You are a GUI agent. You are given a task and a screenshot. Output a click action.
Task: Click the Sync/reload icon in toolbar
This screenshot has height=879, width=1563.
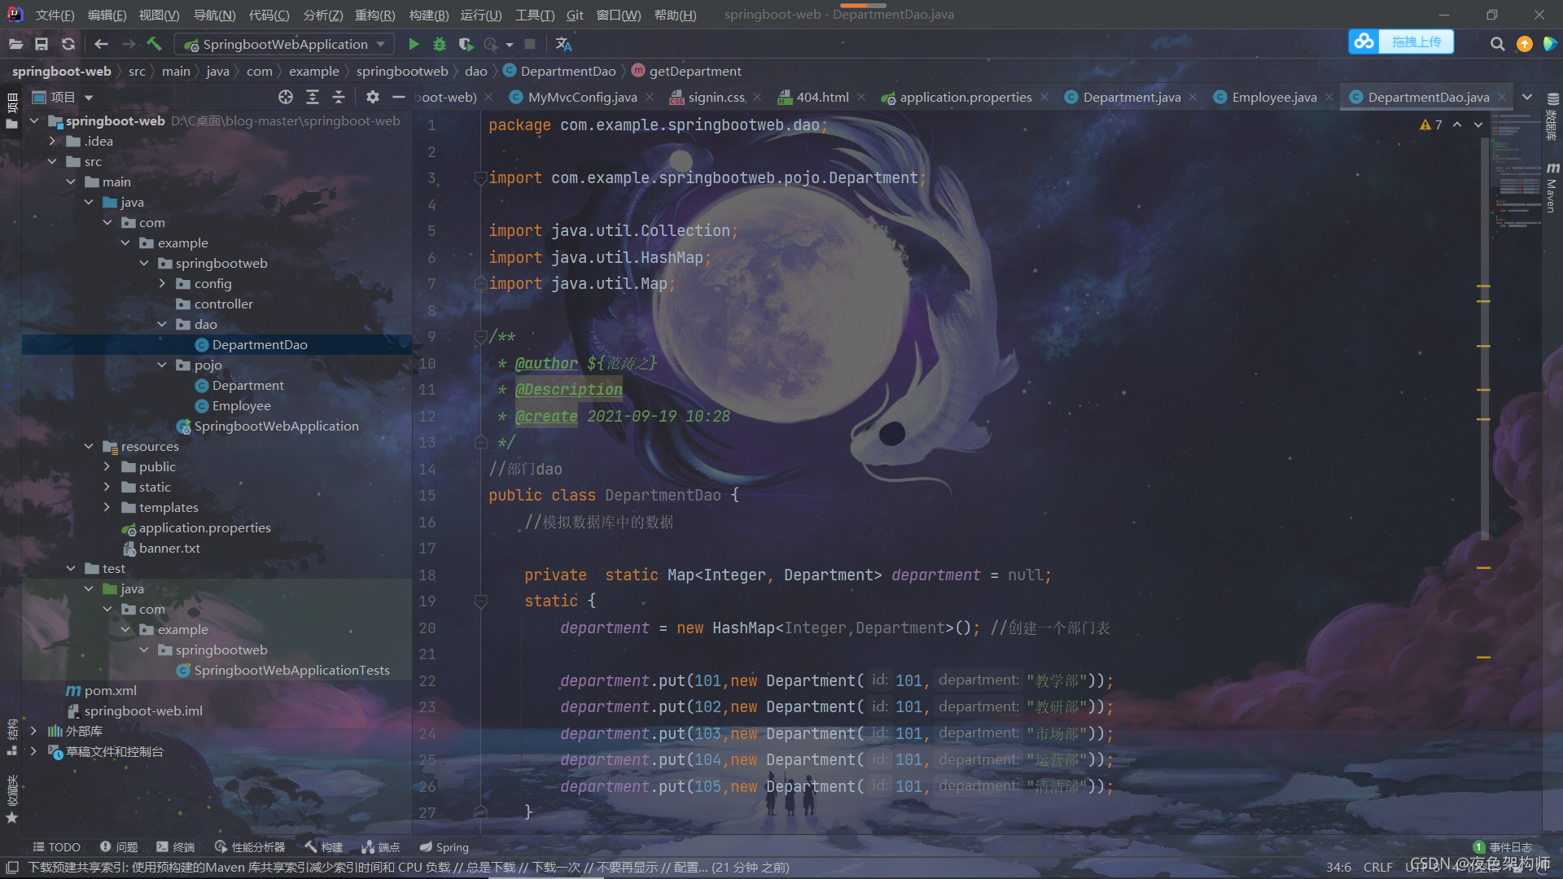click(x=68, y=44)
